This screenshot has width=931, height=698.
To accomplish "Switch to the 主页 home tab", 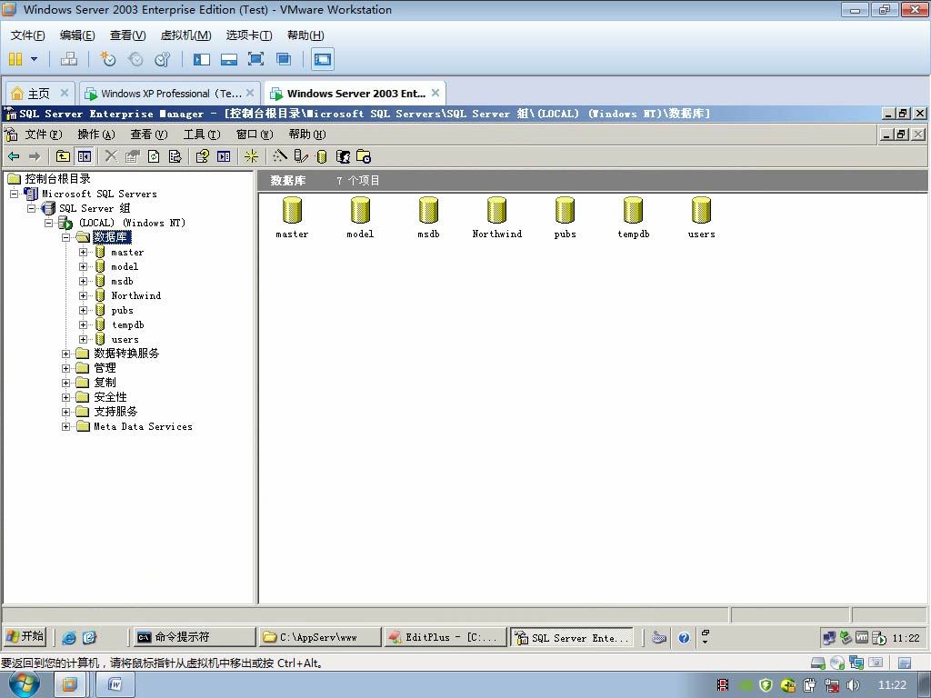I will (39, 94).
